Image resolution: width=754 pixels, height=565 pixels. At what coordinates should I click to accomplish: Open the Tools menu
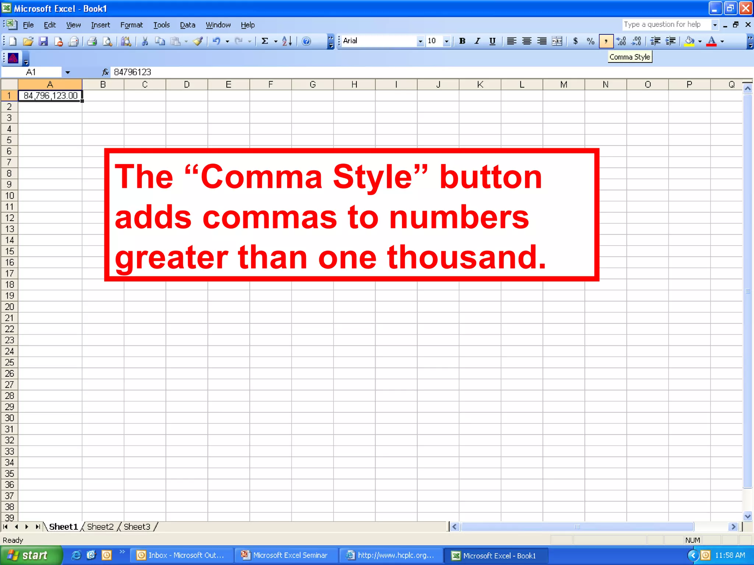161,25
